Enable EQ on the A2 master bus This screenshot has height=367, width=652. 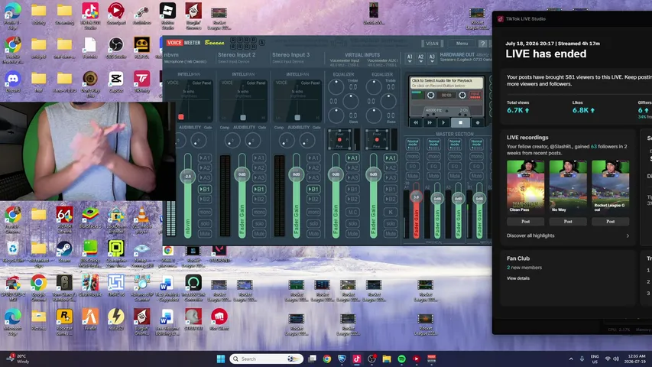(x=433, y=166)
